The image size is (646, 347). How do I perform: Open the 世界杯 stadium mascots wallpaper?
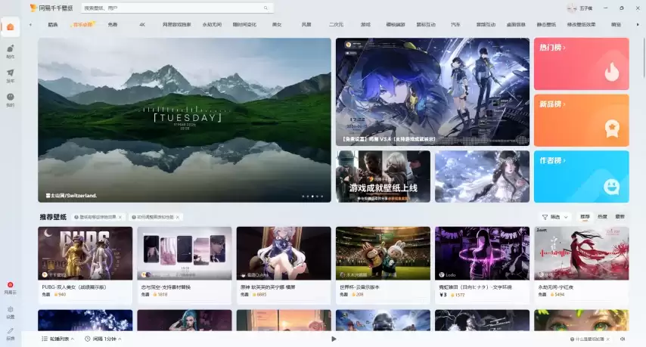coord(384,253)
